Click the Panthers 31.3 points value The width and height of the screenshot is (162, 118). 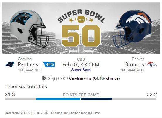click(x=10, y=95)
